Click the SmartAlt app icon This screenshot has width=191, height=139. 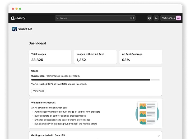tap(15, 29)
